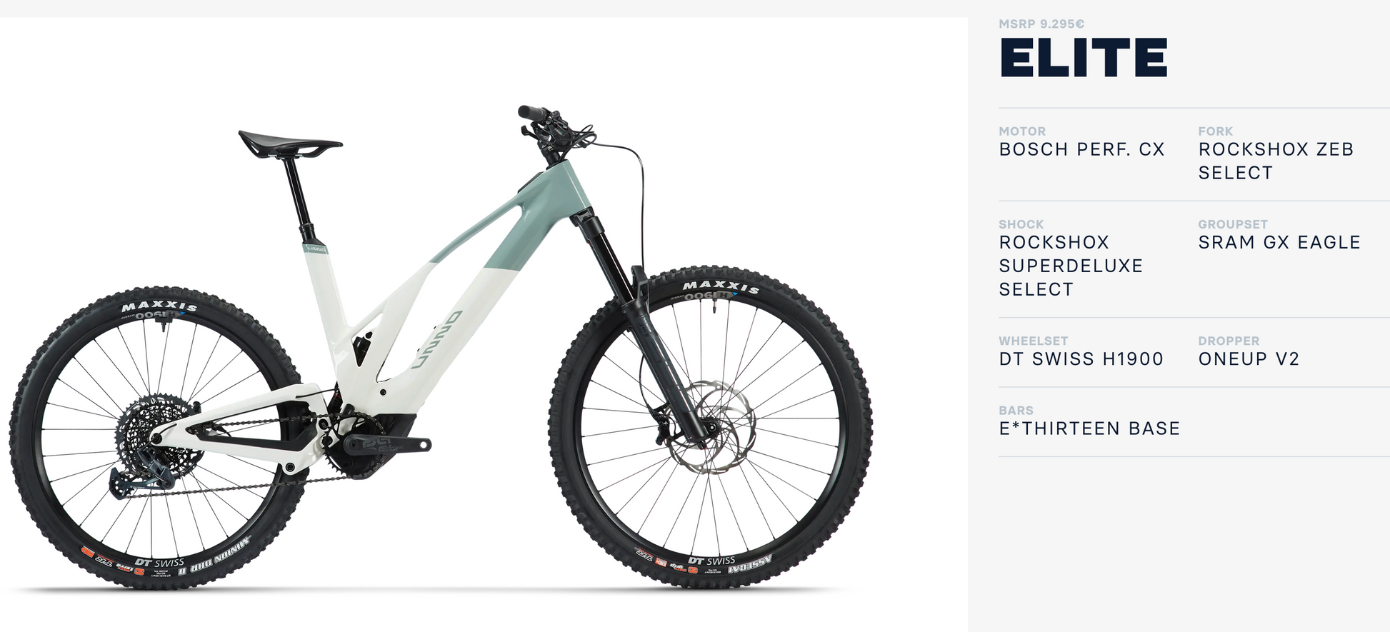Click the ONEUP V2 dropper spec
Image resolution: width=1390 pixels, height=632 pixels.
pyautogui.click(x=1249, y=358)
